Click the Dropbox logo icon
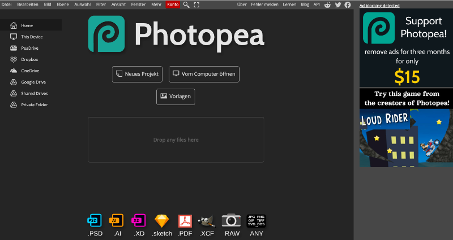This screenshot has width=453, height=240. click(x=14, y=59)
